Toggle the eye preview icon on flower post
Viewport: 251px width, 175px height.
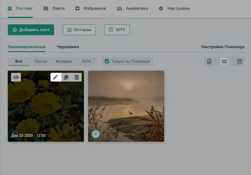(16, 77)
